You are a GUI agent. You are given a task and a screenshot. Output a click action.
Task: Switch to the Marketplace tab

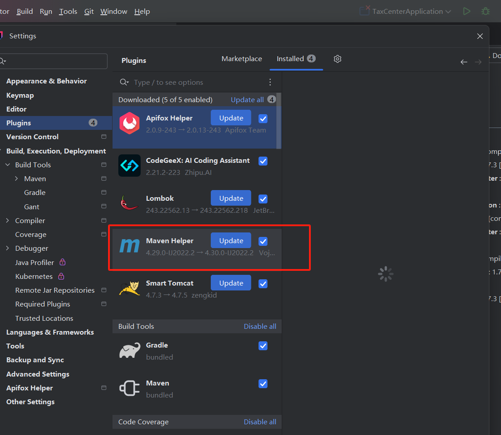[x=242, y=59]
